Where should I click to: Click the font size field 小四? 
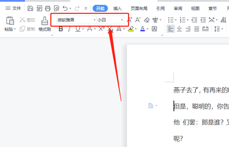(x=109, y=20)
